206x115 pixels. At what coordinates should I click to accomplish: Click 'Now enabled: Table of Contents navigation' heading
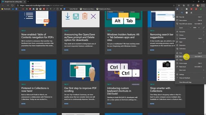pos(37,36)
